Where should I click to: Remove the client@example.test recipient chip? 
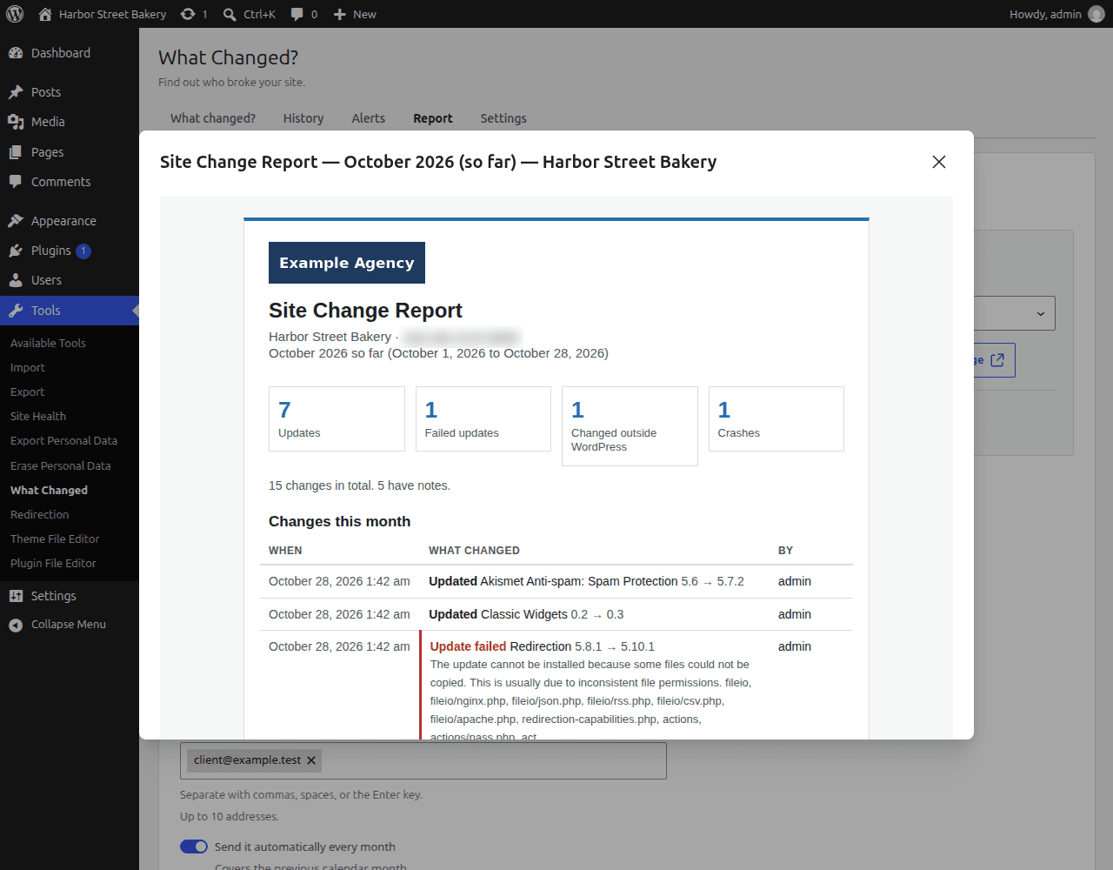[311, 760]
